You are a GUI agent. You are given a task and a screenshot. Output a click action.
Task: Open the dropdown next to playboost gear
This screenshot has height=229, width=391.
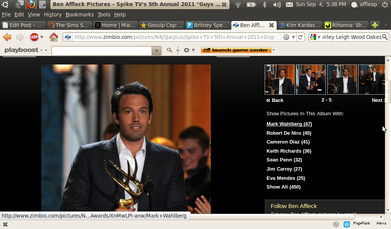193,50
